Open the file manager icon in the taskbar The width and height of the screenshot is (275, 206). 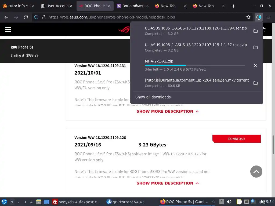(39, 202)
